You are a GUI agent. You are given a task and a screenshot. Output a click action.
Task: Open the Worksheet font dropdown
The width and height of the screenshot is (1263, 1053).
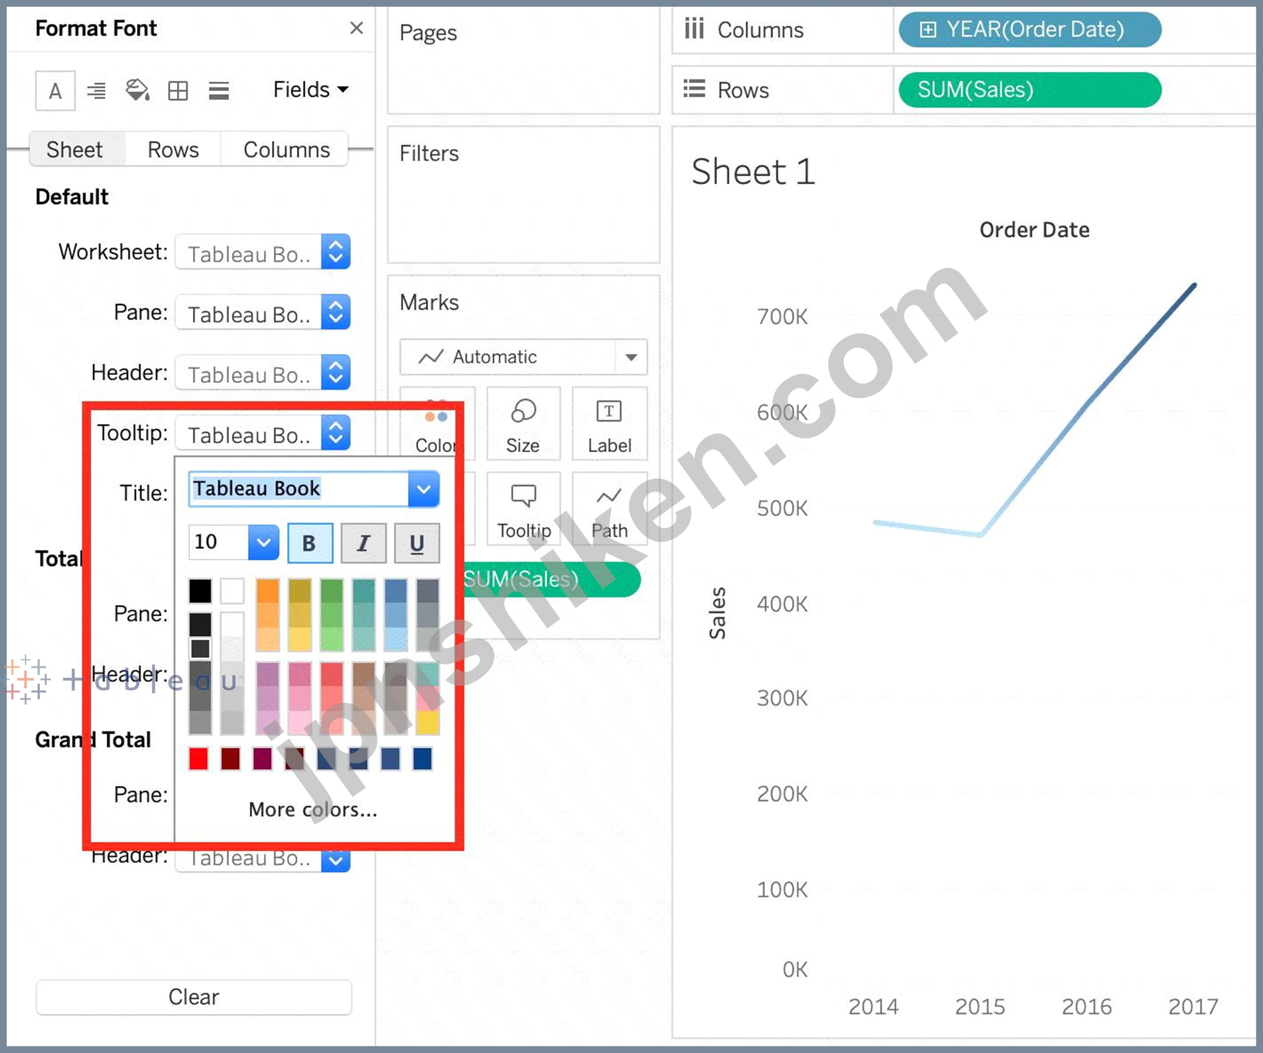coord(262,252)
